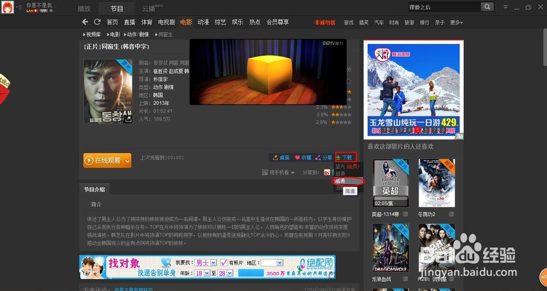Click the small icon beside 冬荫功2

coord(451,214)
